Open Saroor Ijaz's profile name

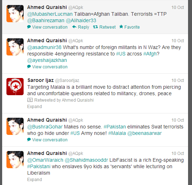pyautogui.click(x=40, y=80)
